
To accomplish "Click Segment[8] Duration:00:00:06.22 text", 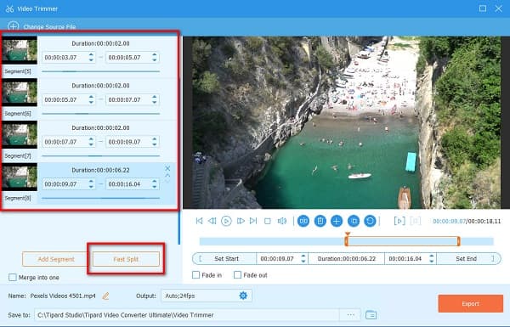I will pyautogui.click(x=100, y=170).
